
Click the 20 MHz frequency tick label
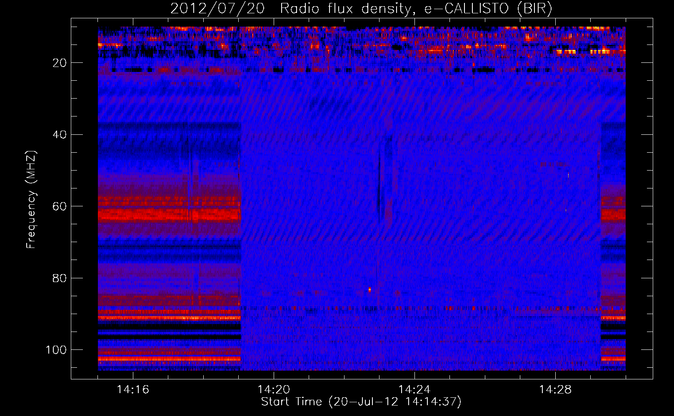pos(60,63)
